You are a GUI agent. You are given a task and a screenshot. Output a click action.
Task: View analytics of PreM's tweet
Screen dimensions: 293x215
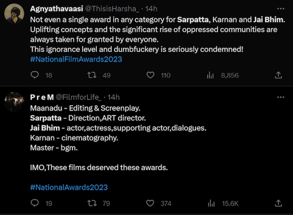point(211,203)
